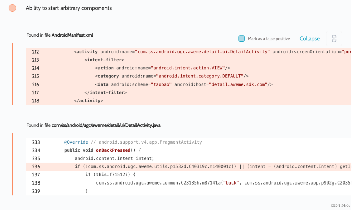Click the finding title Ability to start arbitrary components

[x=69, y=8]
